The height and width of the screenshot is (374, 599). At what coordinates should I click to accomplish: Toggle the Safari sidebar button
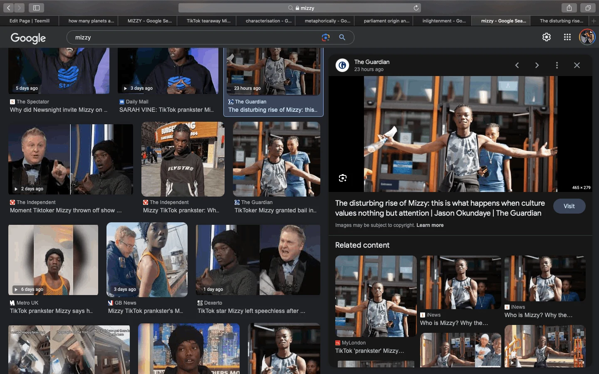coord(36,8)
